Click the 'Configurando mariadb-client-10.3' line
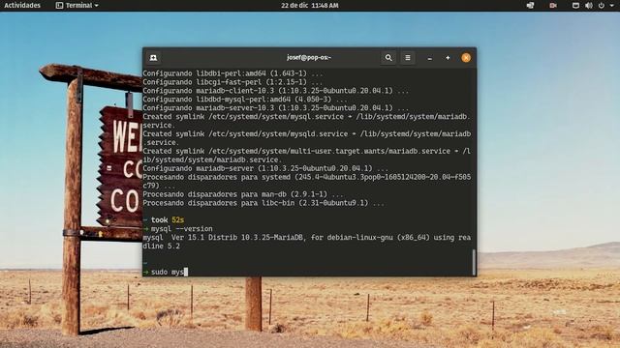Screen dimensions: 620x348 275,91
